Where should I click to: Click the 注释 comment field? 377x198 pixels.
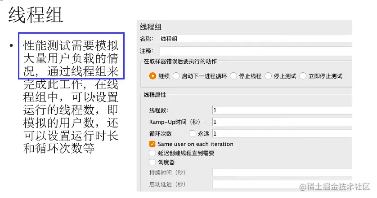coord(256,51)
